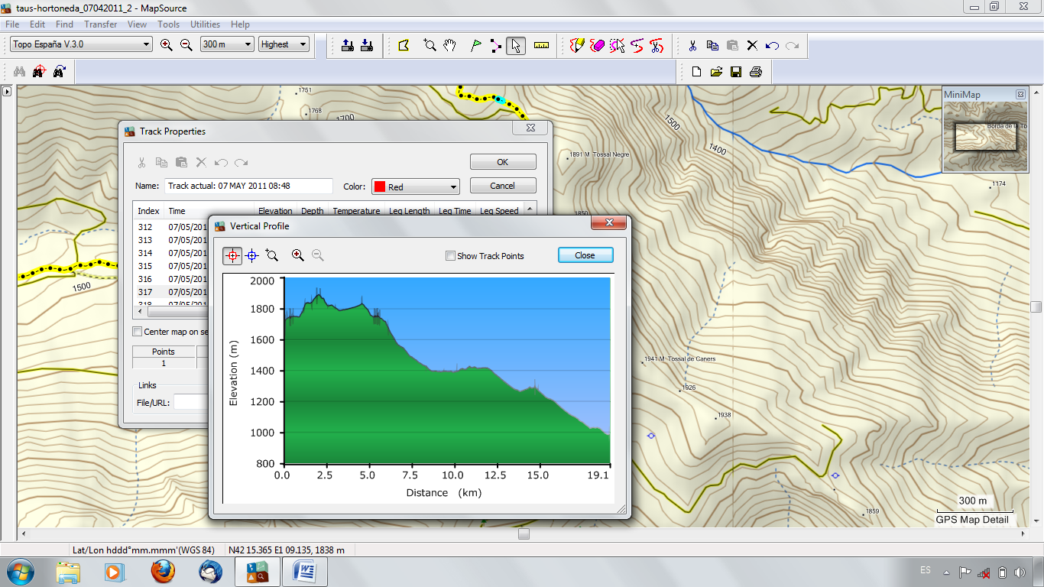
Task: Enable Show Track Points checkbox
Action: coord(451,256)
